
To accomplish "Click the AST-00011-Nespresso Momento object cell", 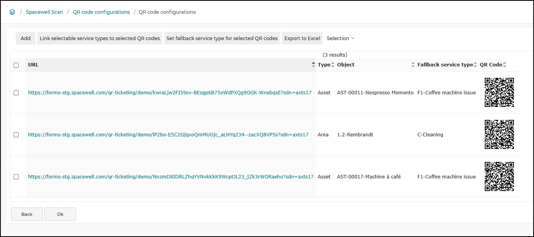I will pos(375,93).
